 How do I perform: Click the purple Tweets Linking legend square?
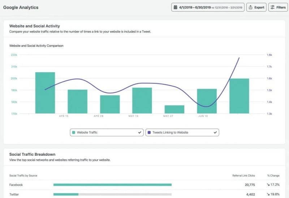149,133
